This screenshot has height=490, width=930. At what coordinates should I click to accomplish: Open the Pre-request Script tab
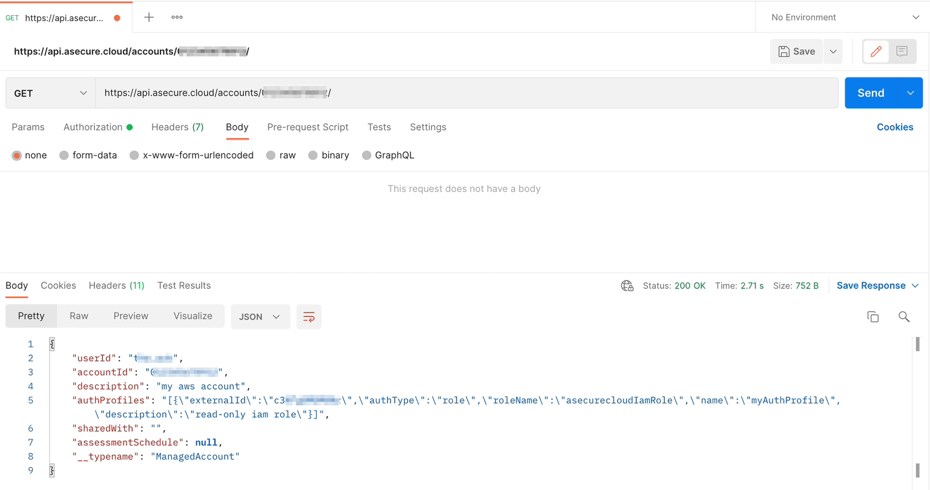coord(308,127)
